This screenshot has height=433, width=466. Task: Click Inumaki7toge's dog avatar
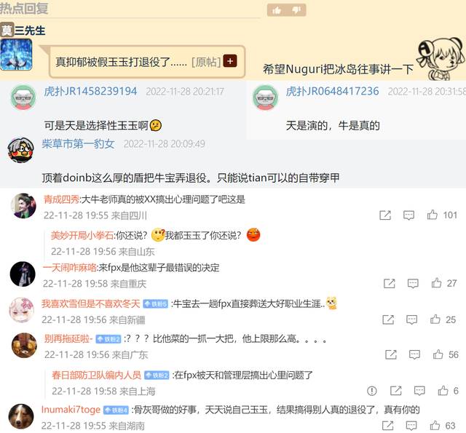(20, 416)
